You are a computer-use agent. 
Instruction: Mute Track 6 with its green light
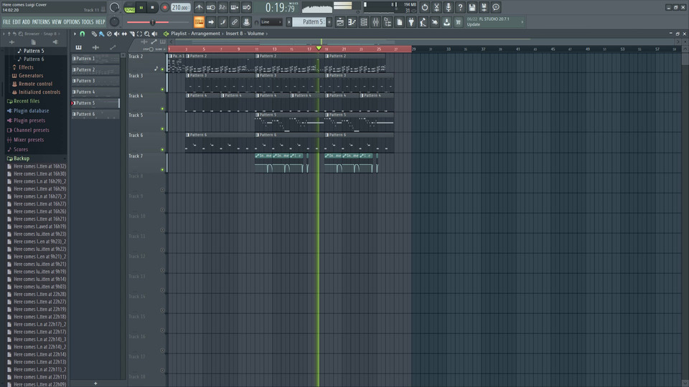click(x=162, y=150)
